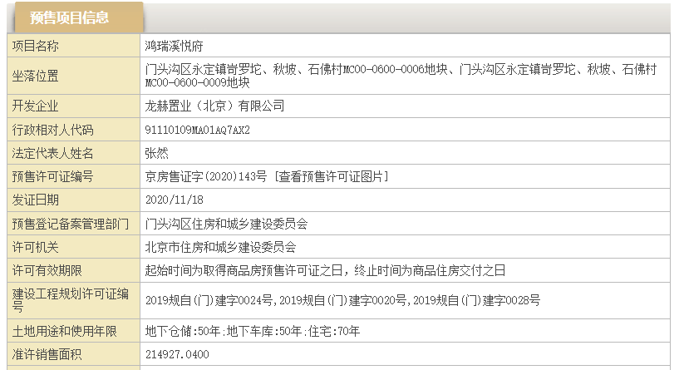Select permit number 京房售证字(2020)143号
The width and height of the screenshot is (679, 370).
tap(206, 176)
